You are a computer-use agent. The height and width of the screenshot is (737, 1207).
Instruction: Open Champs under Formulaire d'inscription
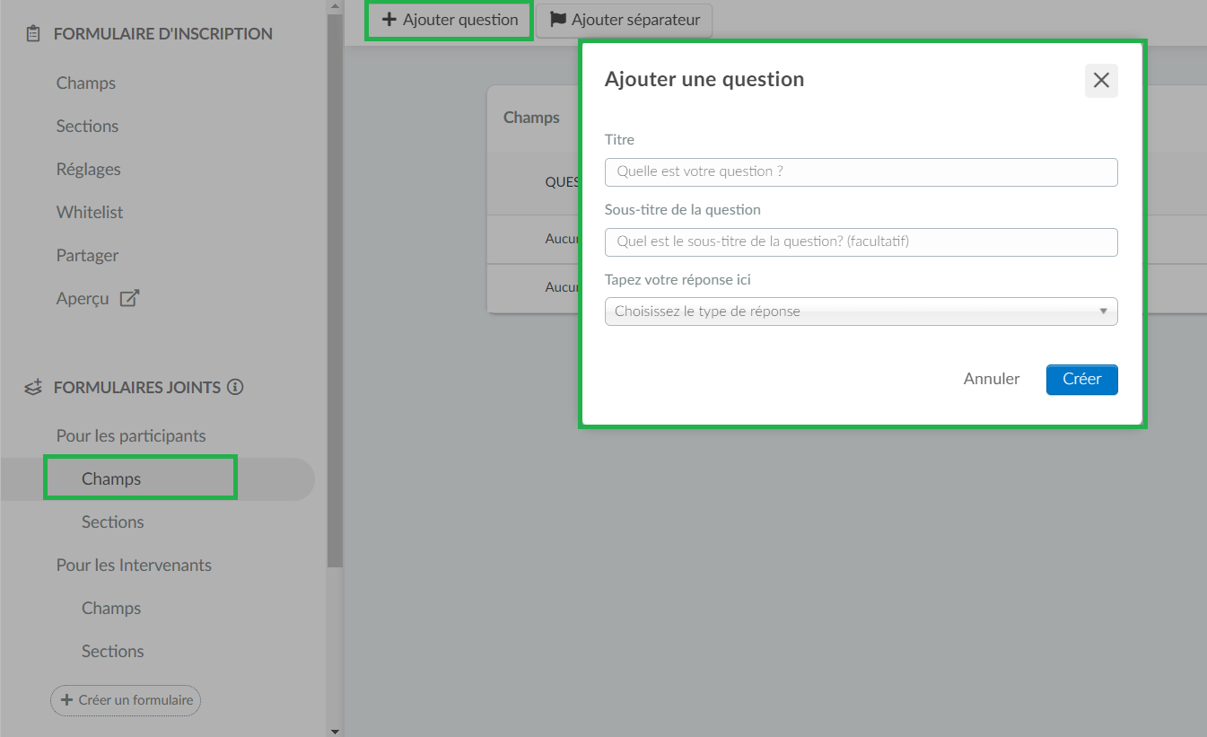click(x=86, y=83)
